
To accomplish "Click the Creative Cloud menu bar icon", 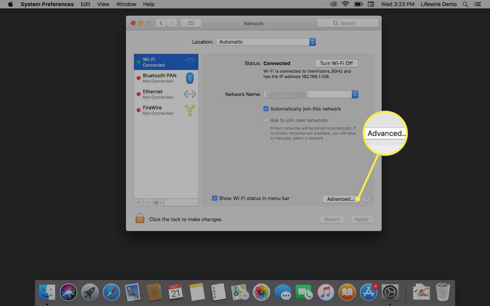I will click(x=334, y=4).
